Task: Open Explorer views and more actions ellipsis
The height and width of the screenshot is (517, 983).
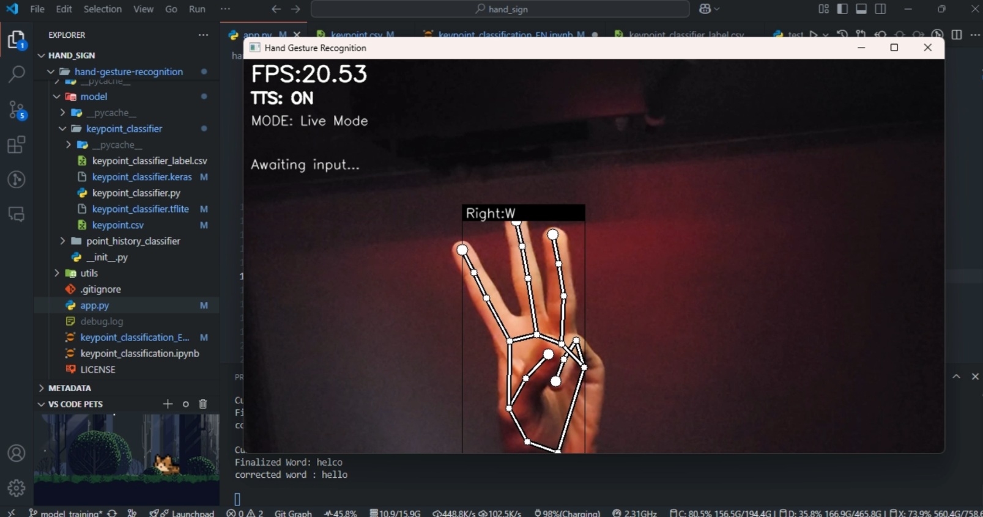Action: 203,35
